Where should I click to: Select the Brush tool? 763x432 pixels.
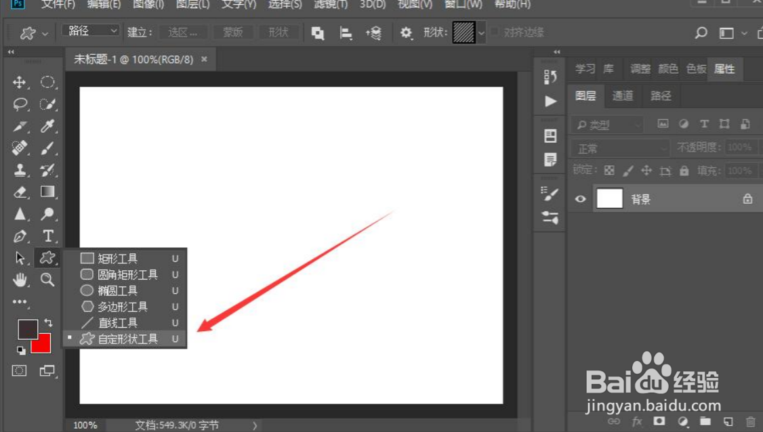point(47,148)
